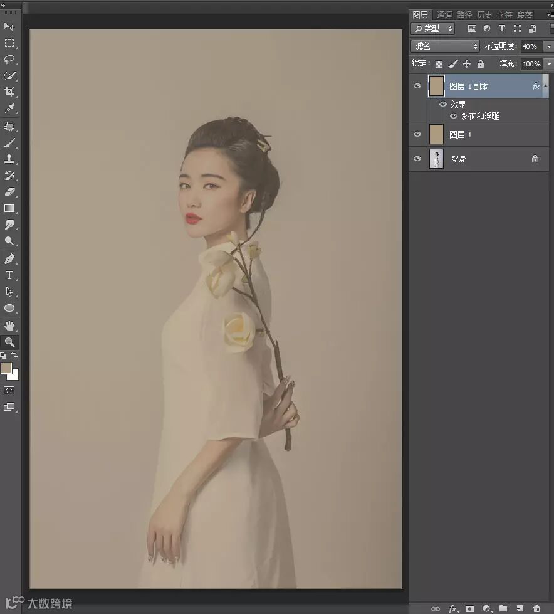
Task: Filter layers by type layers
Action: (x=502, y=29)
